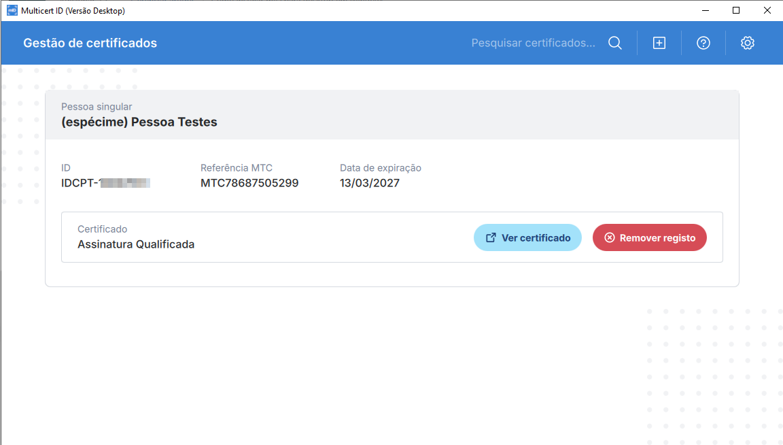783x445 pixels.
Task: Click the expiry date 13/03/2027
Action: 370,183
